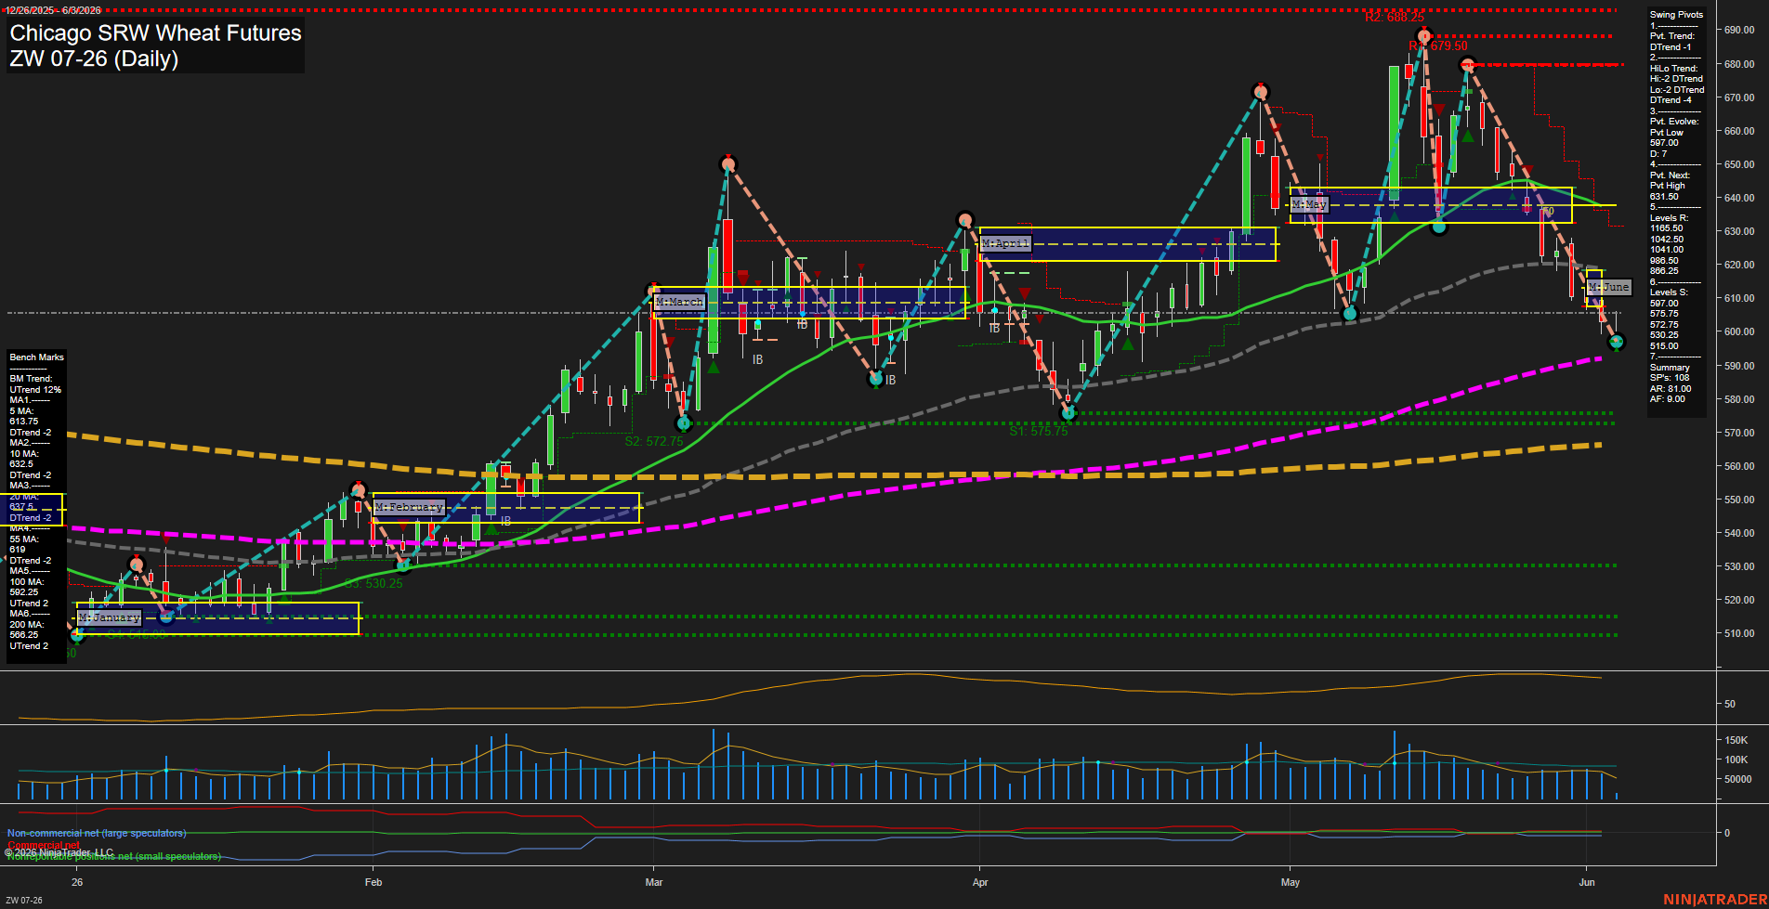Click the 150K volume axis label

point(1736,740)
